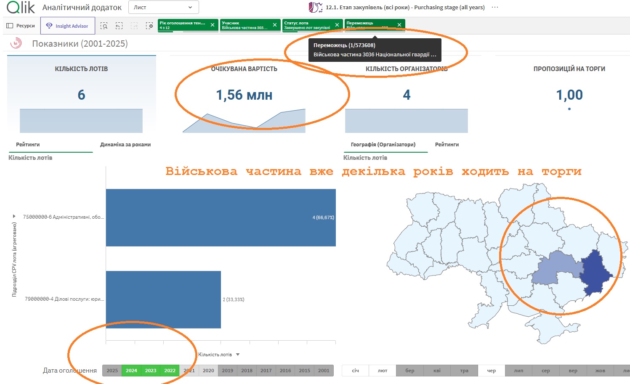Open the Кількість лотів measure dropdown
630x384 pixels.
point(219,355)
